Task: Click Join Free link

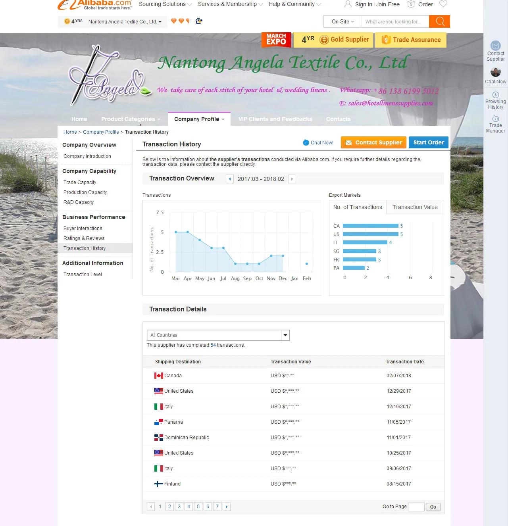Action: pyautogui.click(x=388, y=4)
